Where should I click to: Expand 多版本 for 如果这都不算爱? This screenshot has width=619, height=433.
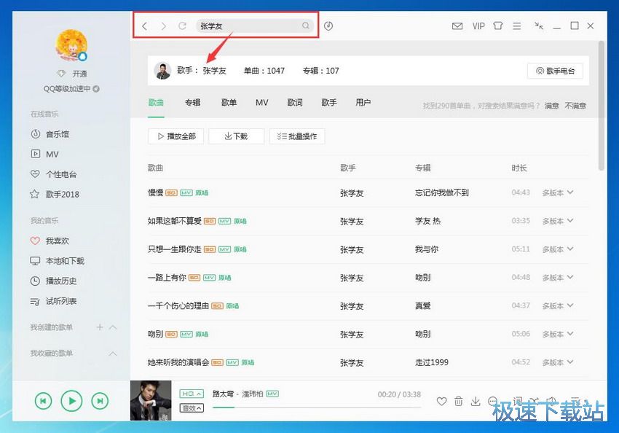(557, 221)
